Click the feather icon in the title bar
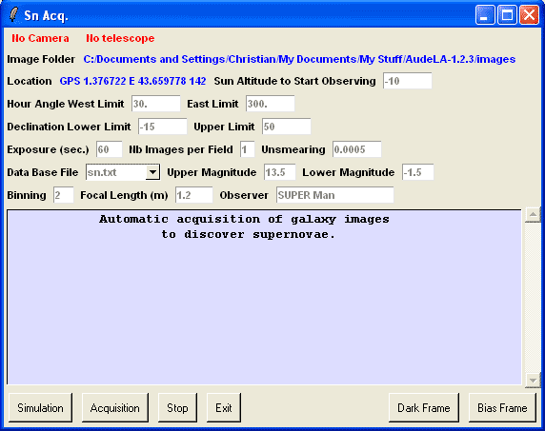The image size is (545, 431). tap(13, 15)
